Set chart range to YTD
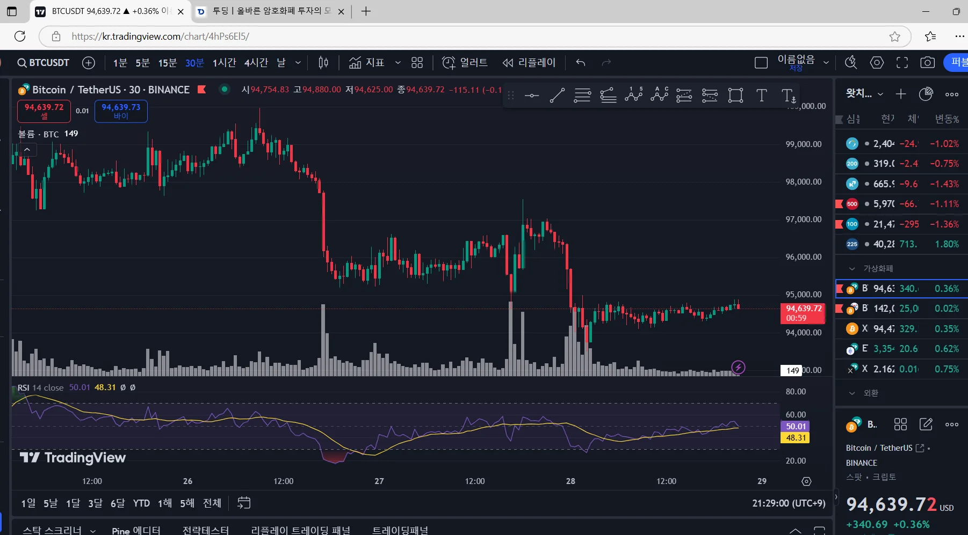This screenshot has width=968, height=535. [141, 503]
